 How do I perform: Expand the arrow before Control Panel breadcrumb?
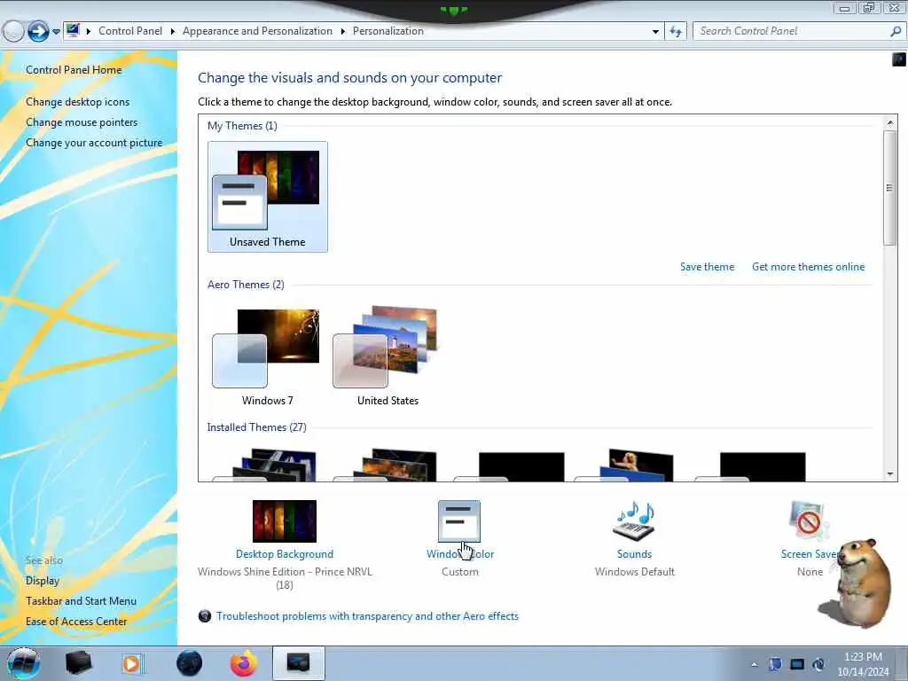pos(89,31)
